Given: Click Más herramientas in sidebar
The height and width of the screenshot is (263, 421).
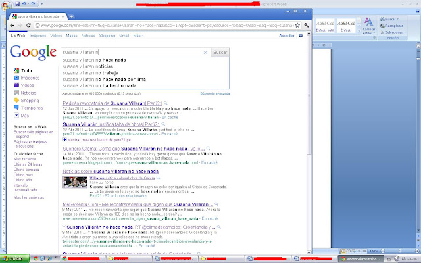Looking at the screenshot, I should pos(29,197).
